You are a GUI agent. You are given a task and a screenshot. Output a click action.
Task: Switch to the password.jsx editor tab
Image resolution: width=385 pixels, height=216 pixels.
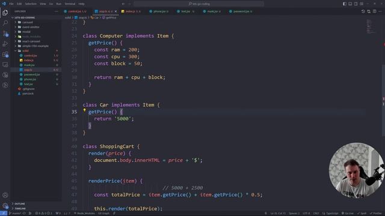(242, 11)
